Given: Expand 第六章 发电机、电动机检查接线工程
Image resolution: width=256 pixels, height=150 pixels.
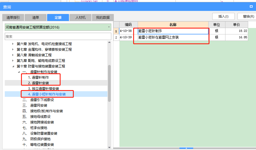Looking at the screenshot, I should pos(13,44).
